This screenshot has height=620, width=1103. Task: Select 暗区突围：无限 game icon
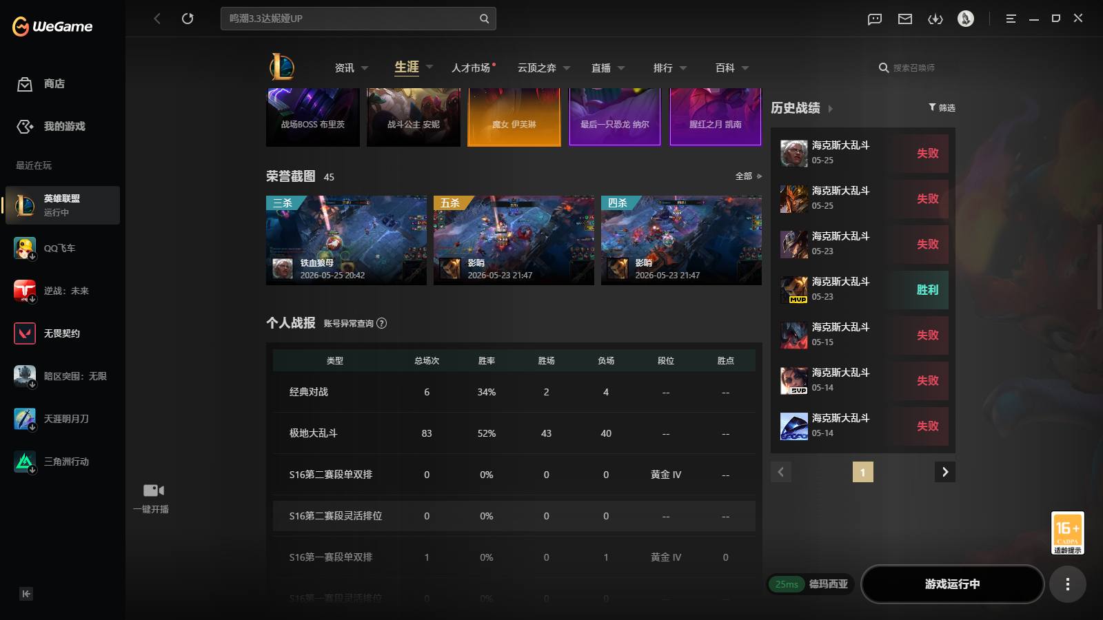(x=25, y=376)
